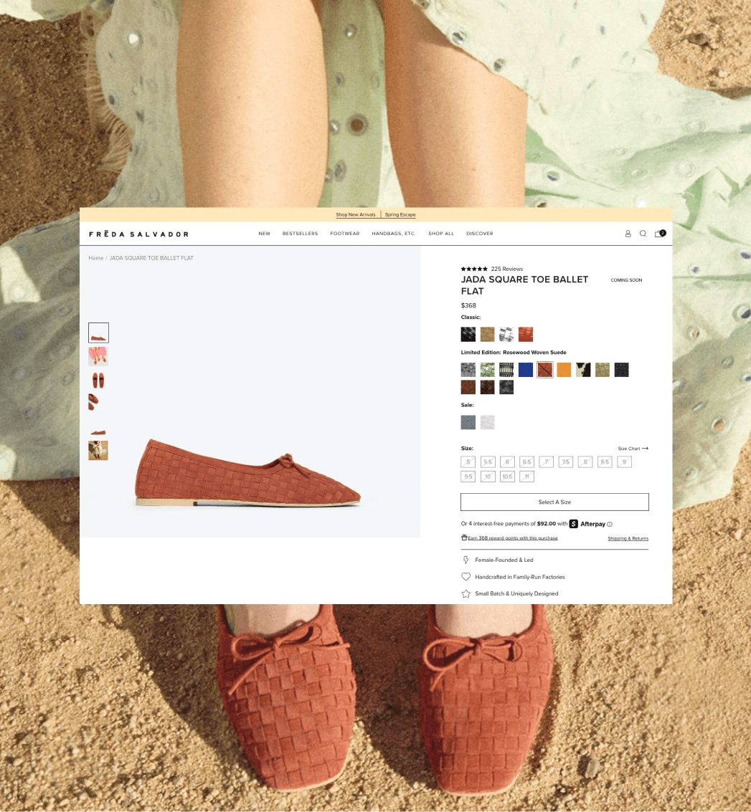This screenshot has height=812, width=751.
Task: Click the lightning icon beside Female-Founded & Led
Action: pyautogui.click(x=466, y=560)
